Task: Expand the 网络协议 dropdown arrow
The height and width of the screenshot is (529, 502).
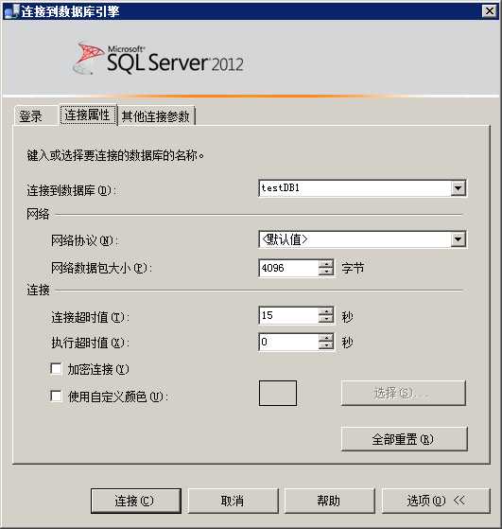Action: 459,239
